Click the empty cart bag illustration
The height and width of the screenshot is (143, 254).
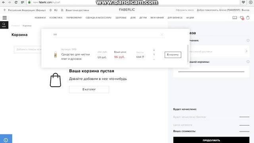coord(56,80)
